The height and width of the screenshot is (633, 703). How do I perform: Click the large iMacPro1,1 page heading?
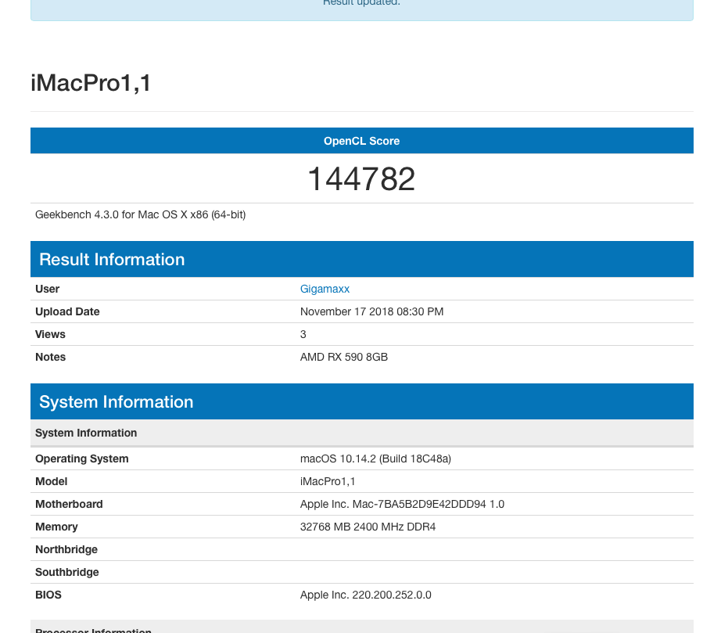pos(91,83)
